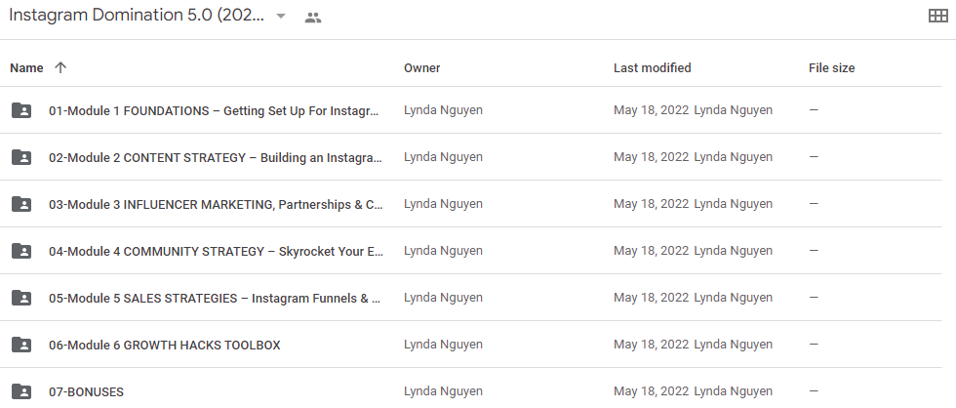956x408 pixels.
Task: Open the 07-BONUSES folder name
Action: (86, 392)
